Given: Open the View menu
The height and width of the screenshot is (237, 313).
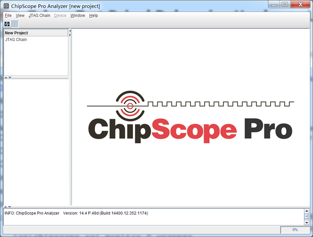Looking at the screenshot, I should (20, 16).
